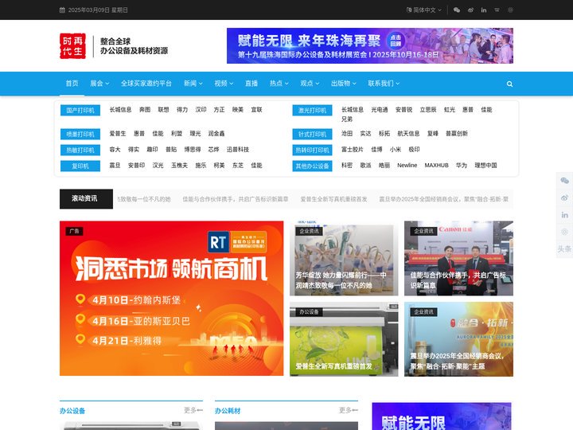Open the Newline brand link

point(407,166)
